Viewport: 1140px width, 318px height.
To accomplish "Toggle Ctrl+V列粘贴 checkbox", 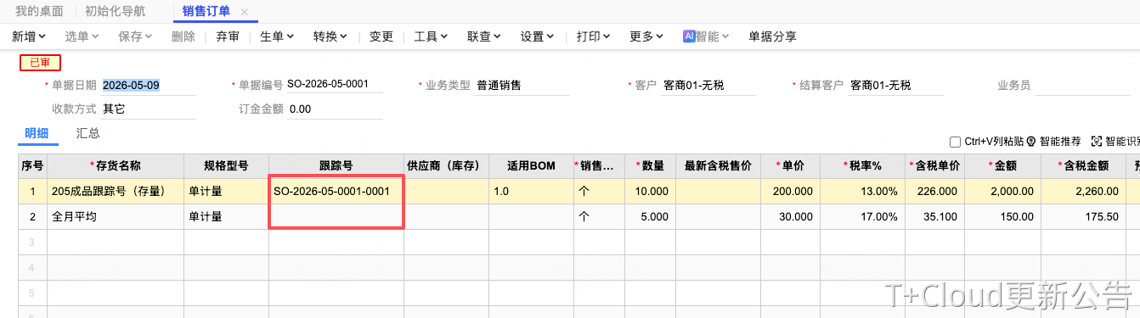I will pyautogui.click(x=956, y=142).
